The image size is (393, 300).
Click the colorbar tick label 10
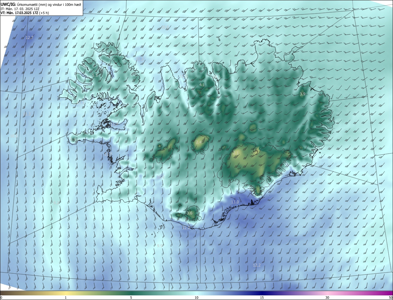coord(196,298)
